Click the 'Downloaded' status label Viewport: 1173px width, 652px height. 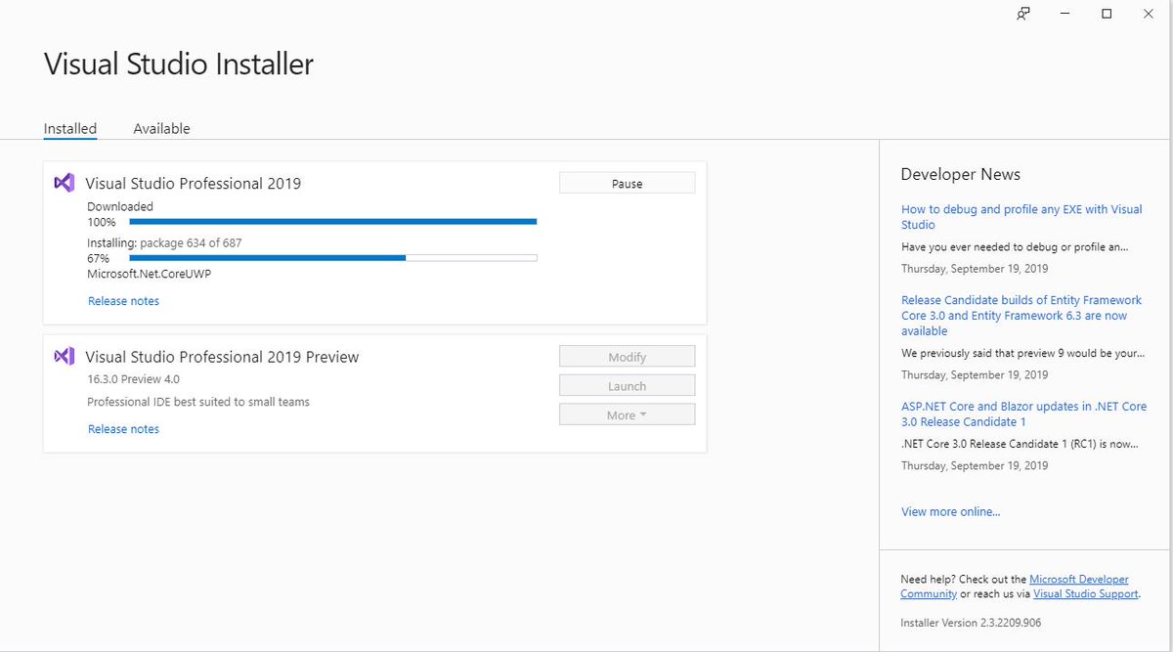click(120, 206)
